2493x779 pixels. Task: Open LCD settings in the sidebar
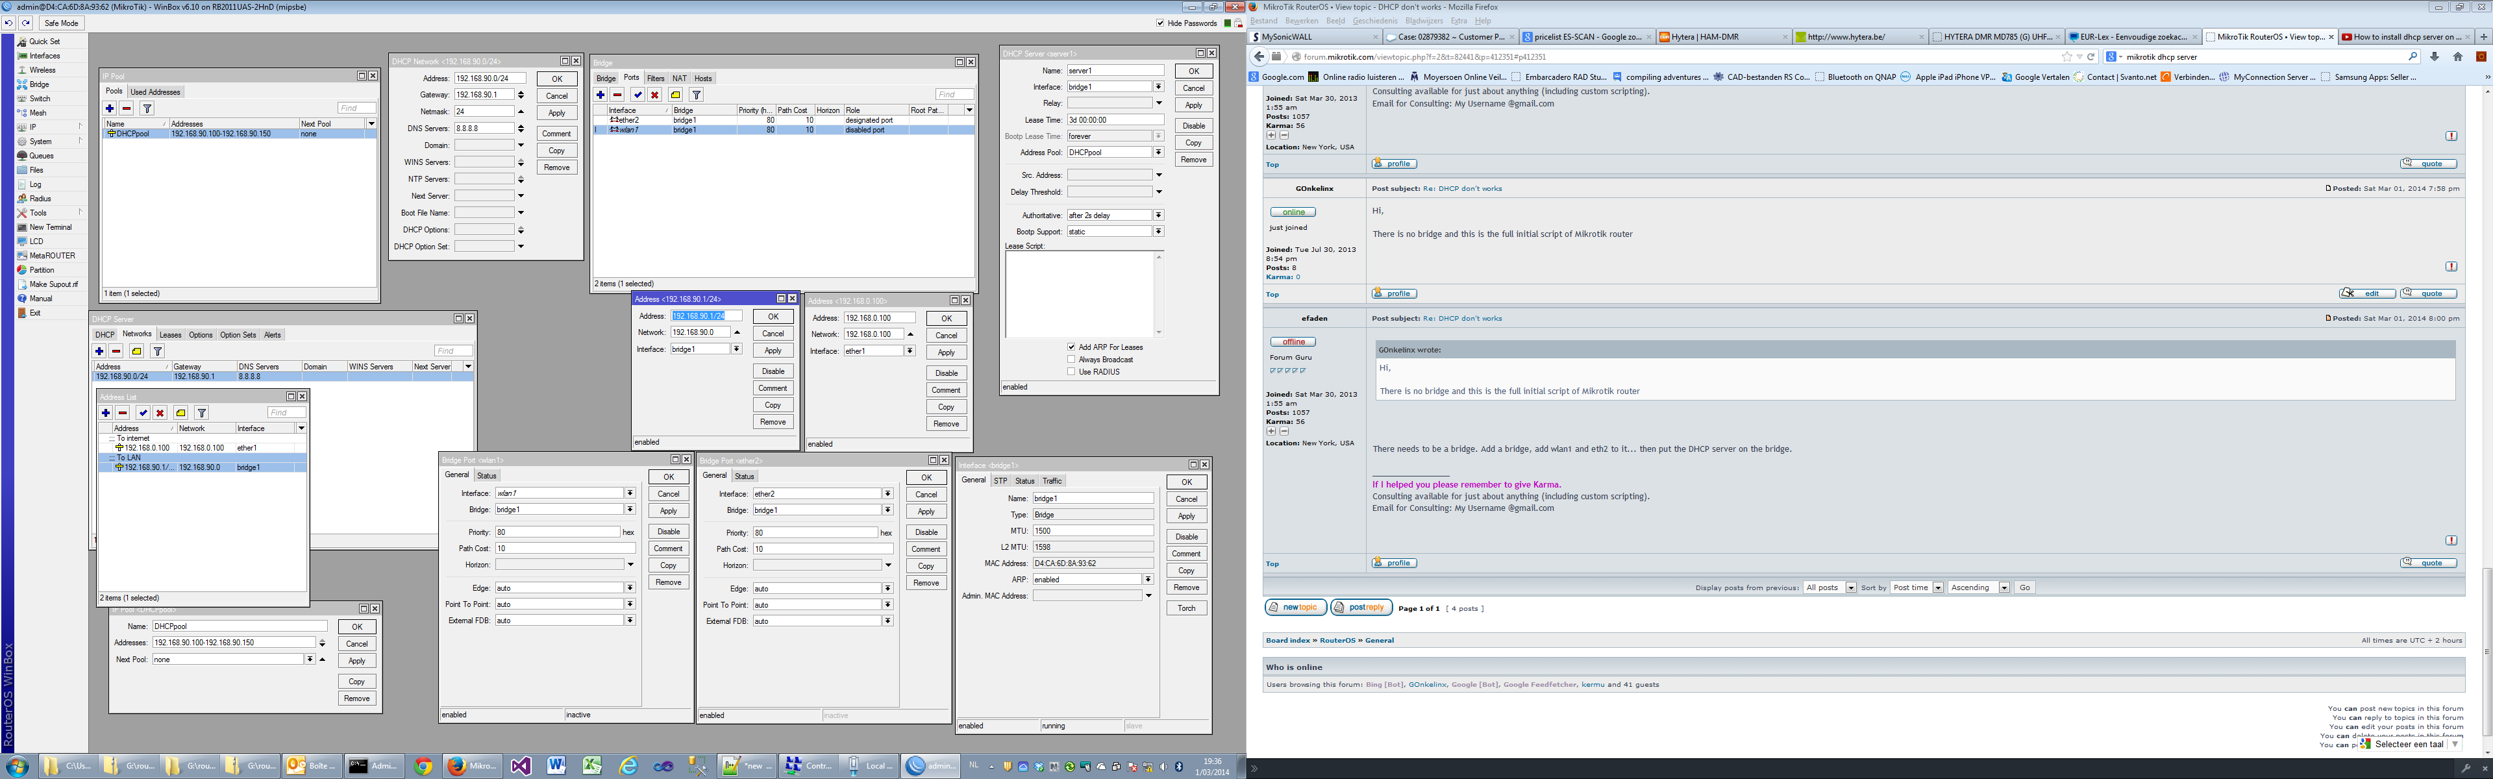coord(37,241)
